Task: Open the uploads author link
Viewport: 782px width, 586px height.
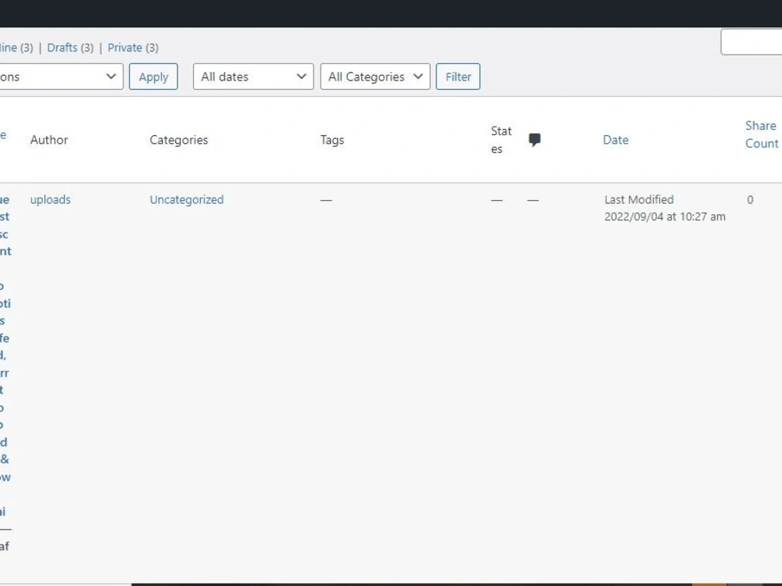Action: pos(50,200)
